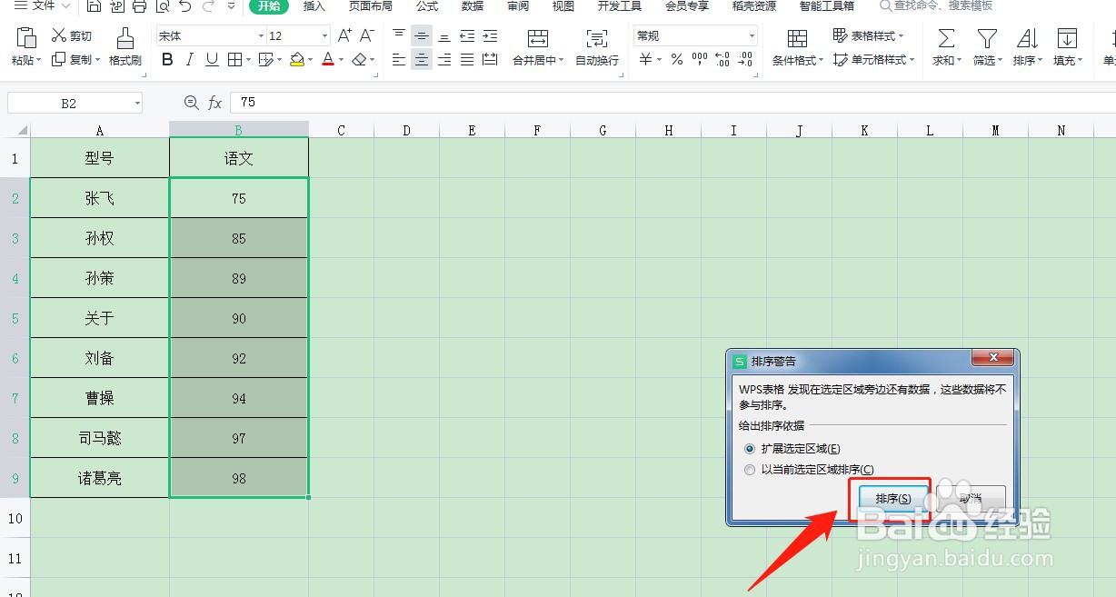Viewport: 1116px width, 597px height.
Task: Click the Undo arrow icon
Action: pyautogui.click(x=184, y=6)
